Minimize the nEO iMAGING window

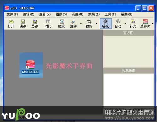pos(138,8)
